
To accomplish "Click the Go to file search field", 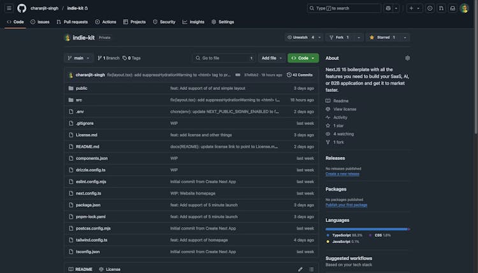I will (224, 58).
